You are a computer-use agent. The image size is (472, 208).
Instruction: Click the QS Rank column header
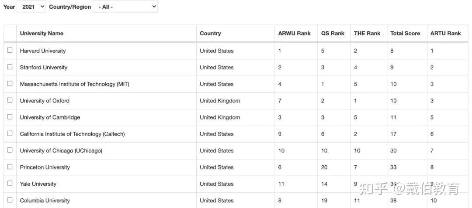[x=333, y=34]
